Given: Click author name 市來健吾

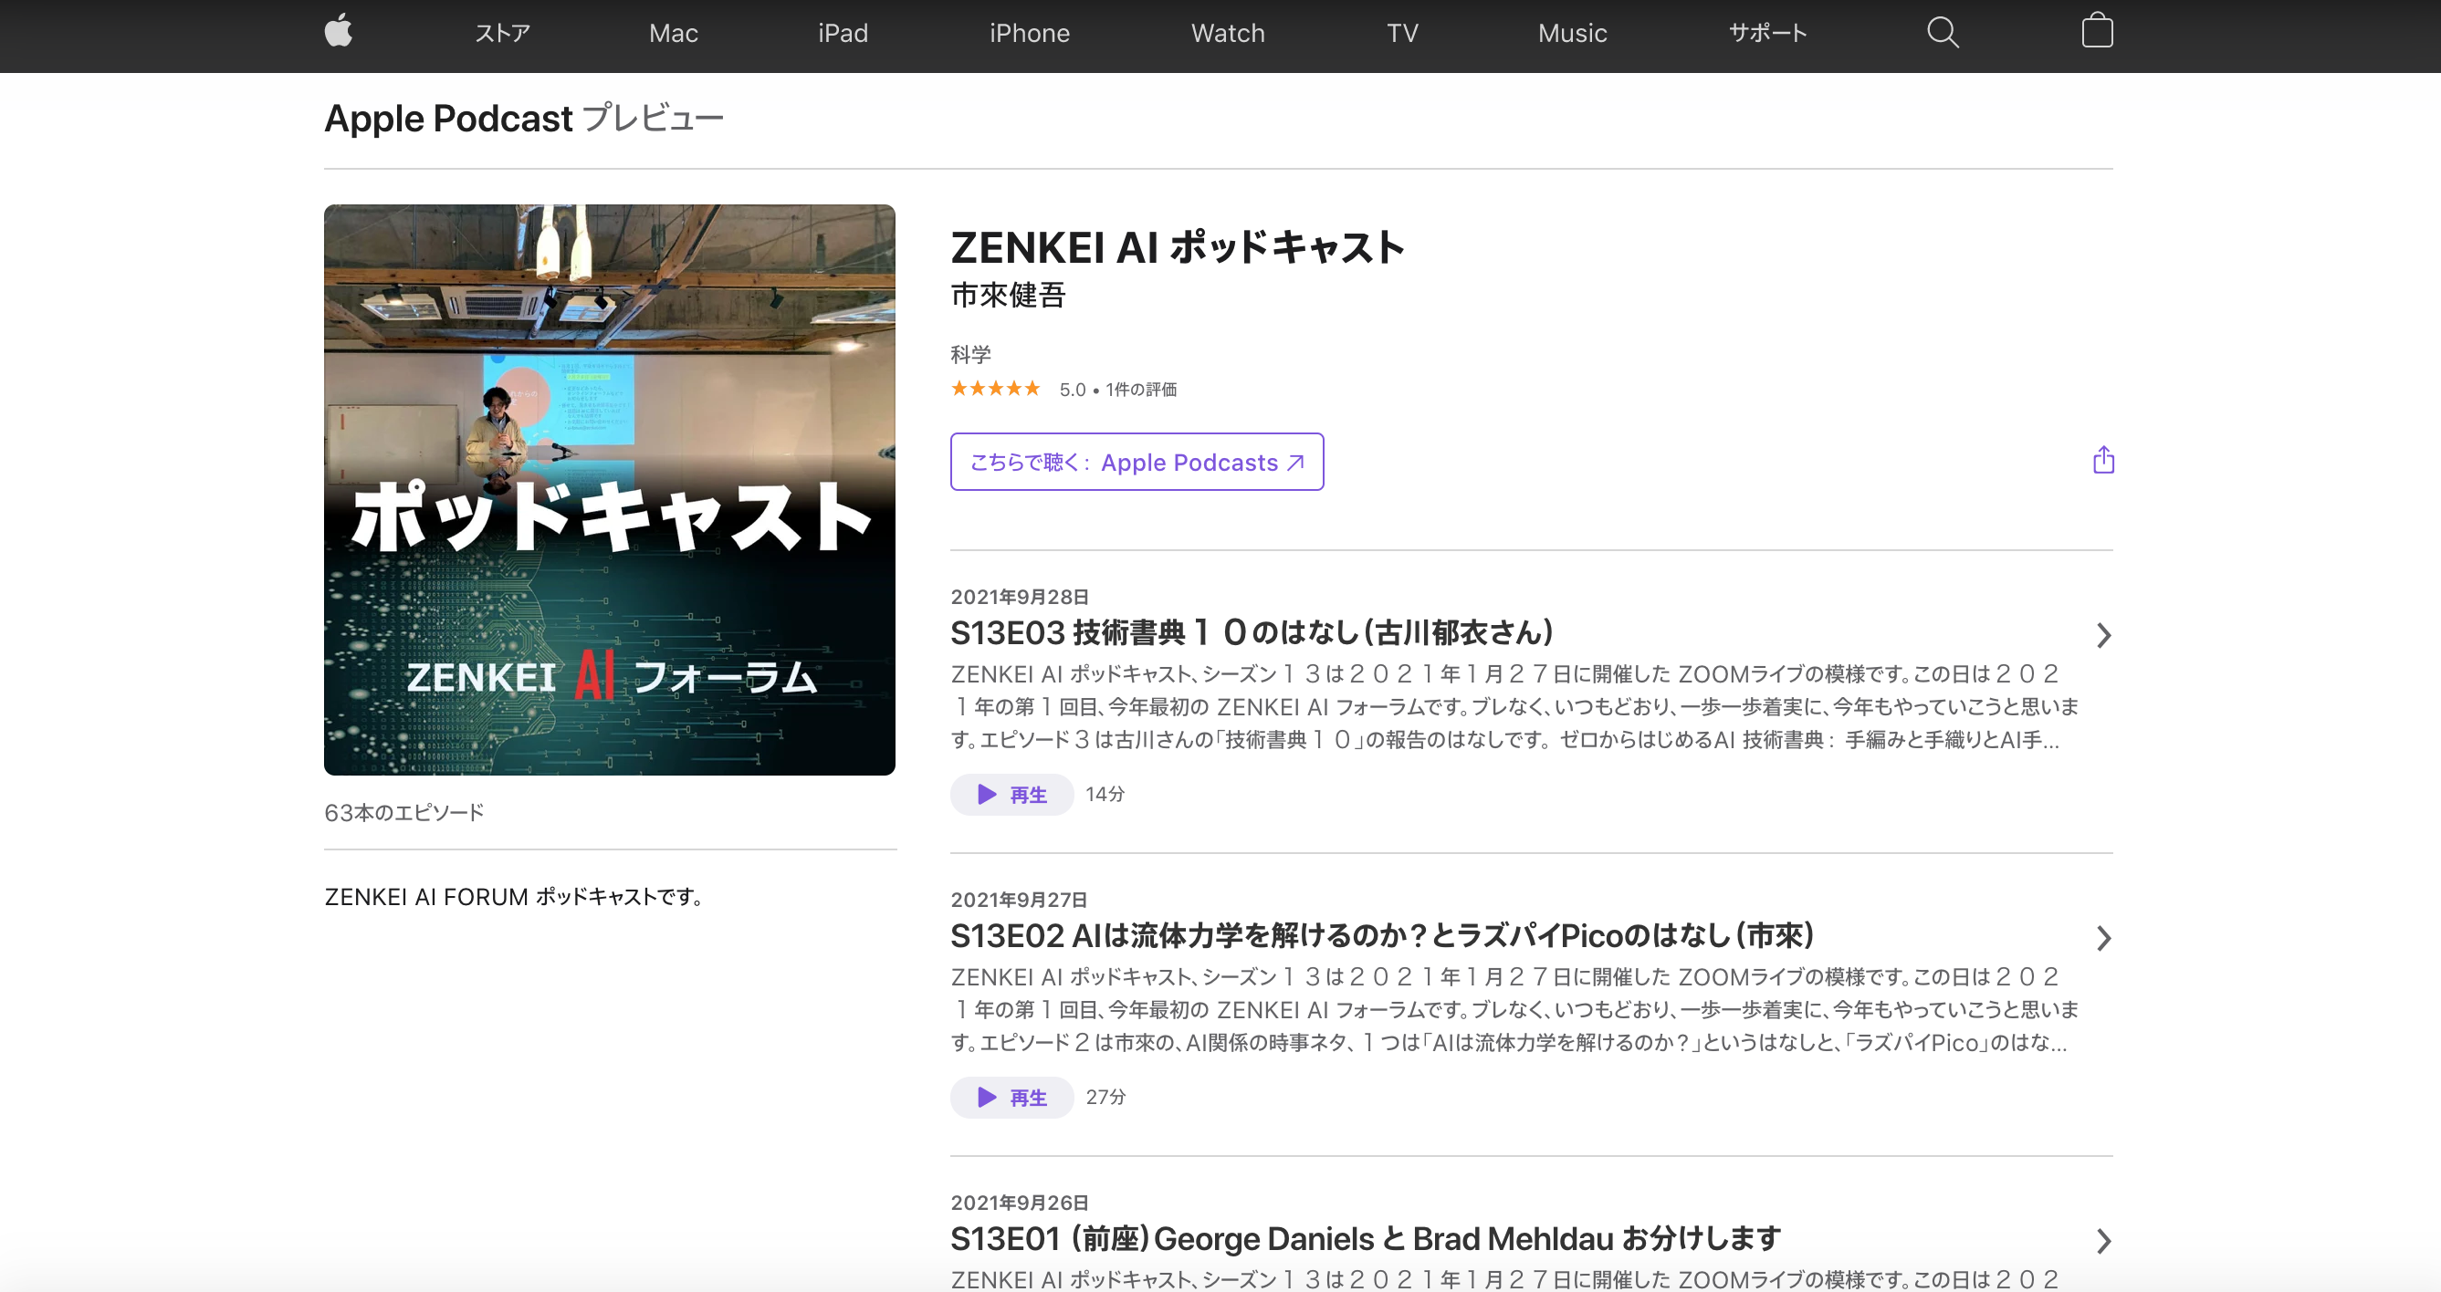Looking at the screenshot, I should point(1008,296).
